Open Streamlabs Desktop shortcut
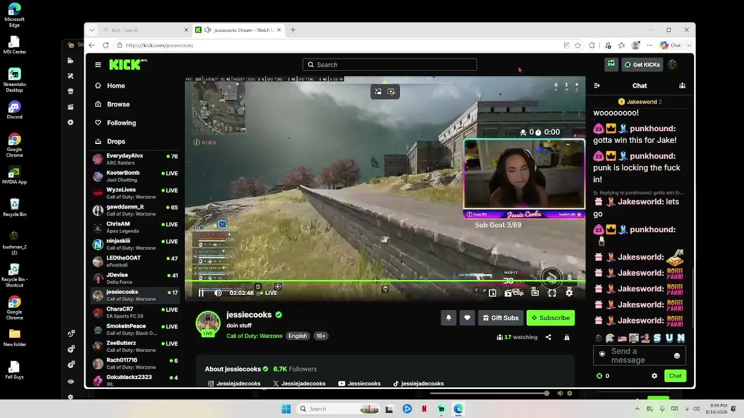The width and height of the screenshot is (744, 418). [x=15, y=81]
